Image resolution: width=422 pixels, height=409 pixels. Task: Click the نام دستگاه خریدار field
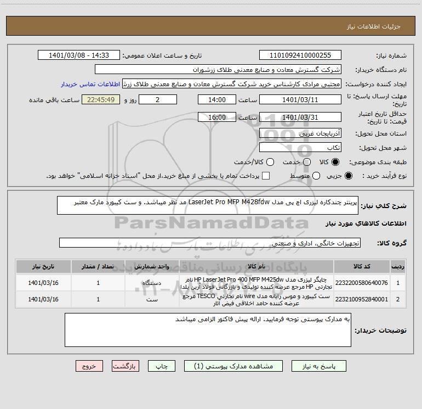pos(218,70)
